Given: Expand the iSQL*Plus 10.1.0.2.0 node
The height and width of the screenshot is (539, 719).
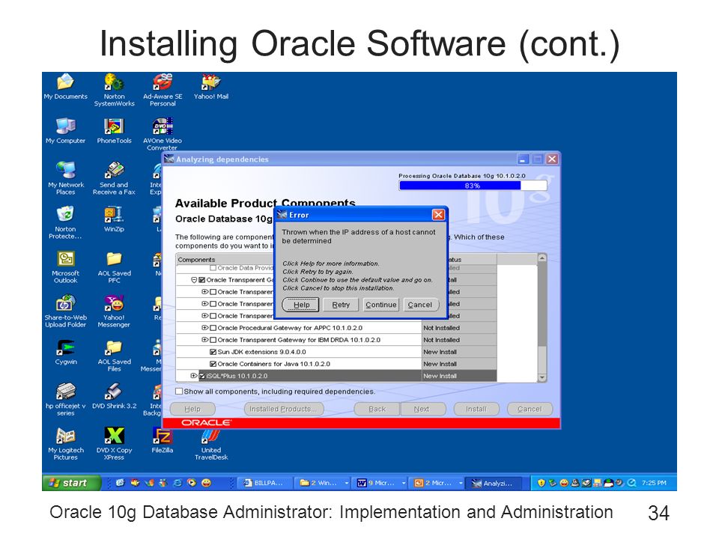Looking at the screenshot, I should (x=194, y=376).
